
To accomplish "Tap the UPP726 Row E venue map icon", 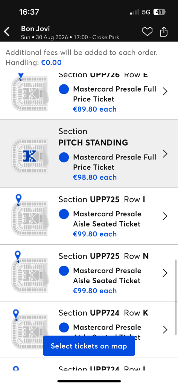I will coord(30,93).
